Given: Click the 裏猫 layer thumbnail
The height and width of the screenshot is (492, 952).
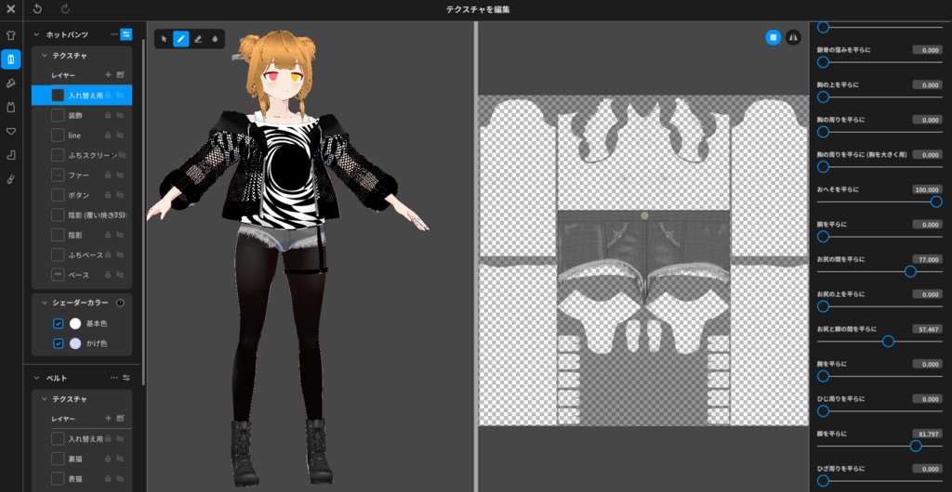Looking at the screenshot, I should (58, 459).
